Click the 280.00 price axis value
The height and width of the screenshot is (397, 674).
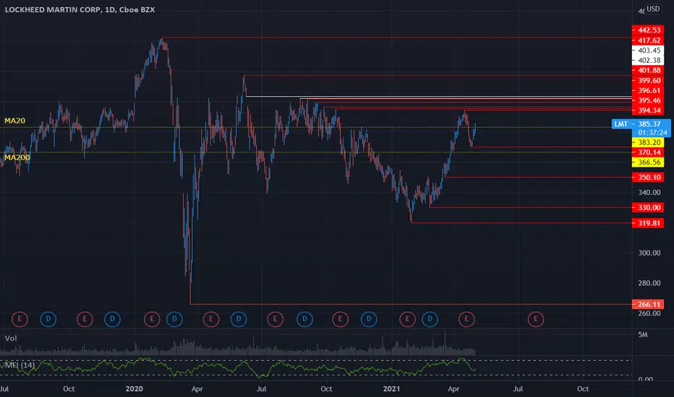click(x=649, y=283)
